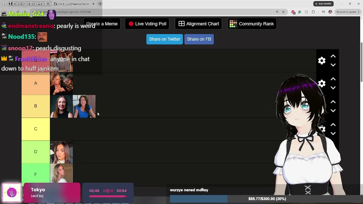Select the A tier label
The width and height of the screenshot is (363, 204).
tap(36, 83)
